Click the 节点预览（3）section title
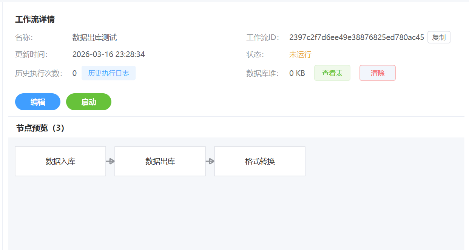 [x=40, y=128]
